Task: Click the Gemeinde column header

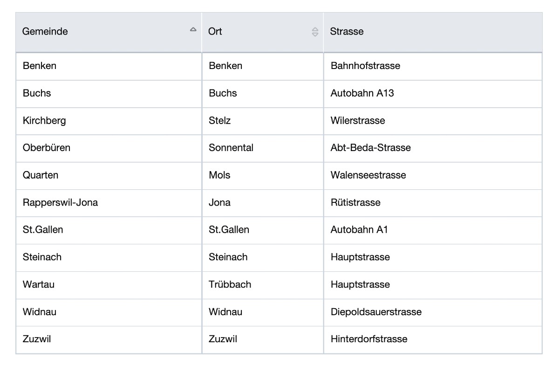Action: tap(109, 32)
